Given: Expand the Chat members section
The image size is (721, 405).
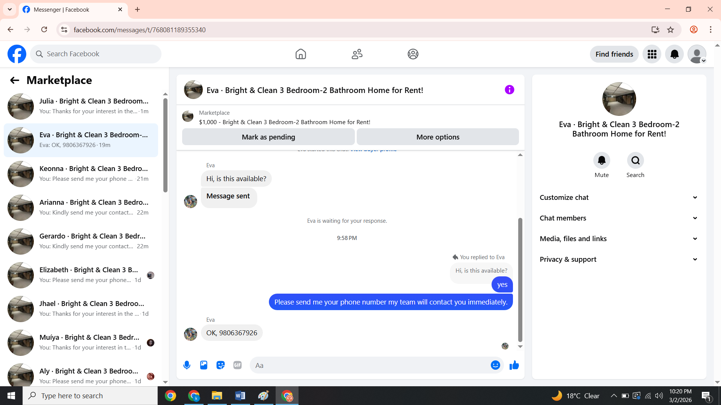Looking at the screenshot, I should point(619,218).
